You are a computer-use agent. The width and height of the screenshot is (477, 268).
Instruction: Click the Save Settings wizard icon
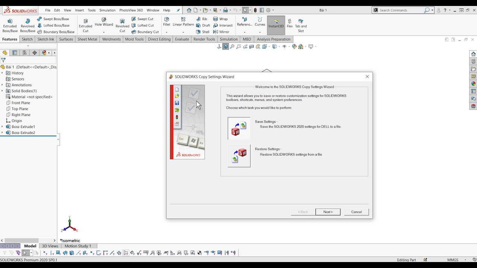(x=239, y=128)
